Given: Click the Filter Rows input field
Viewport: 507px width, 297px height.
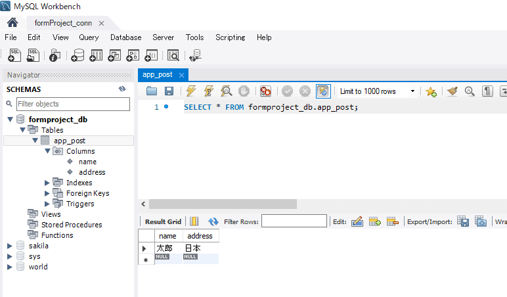Looking at the screenshot, I should [294, 221].
